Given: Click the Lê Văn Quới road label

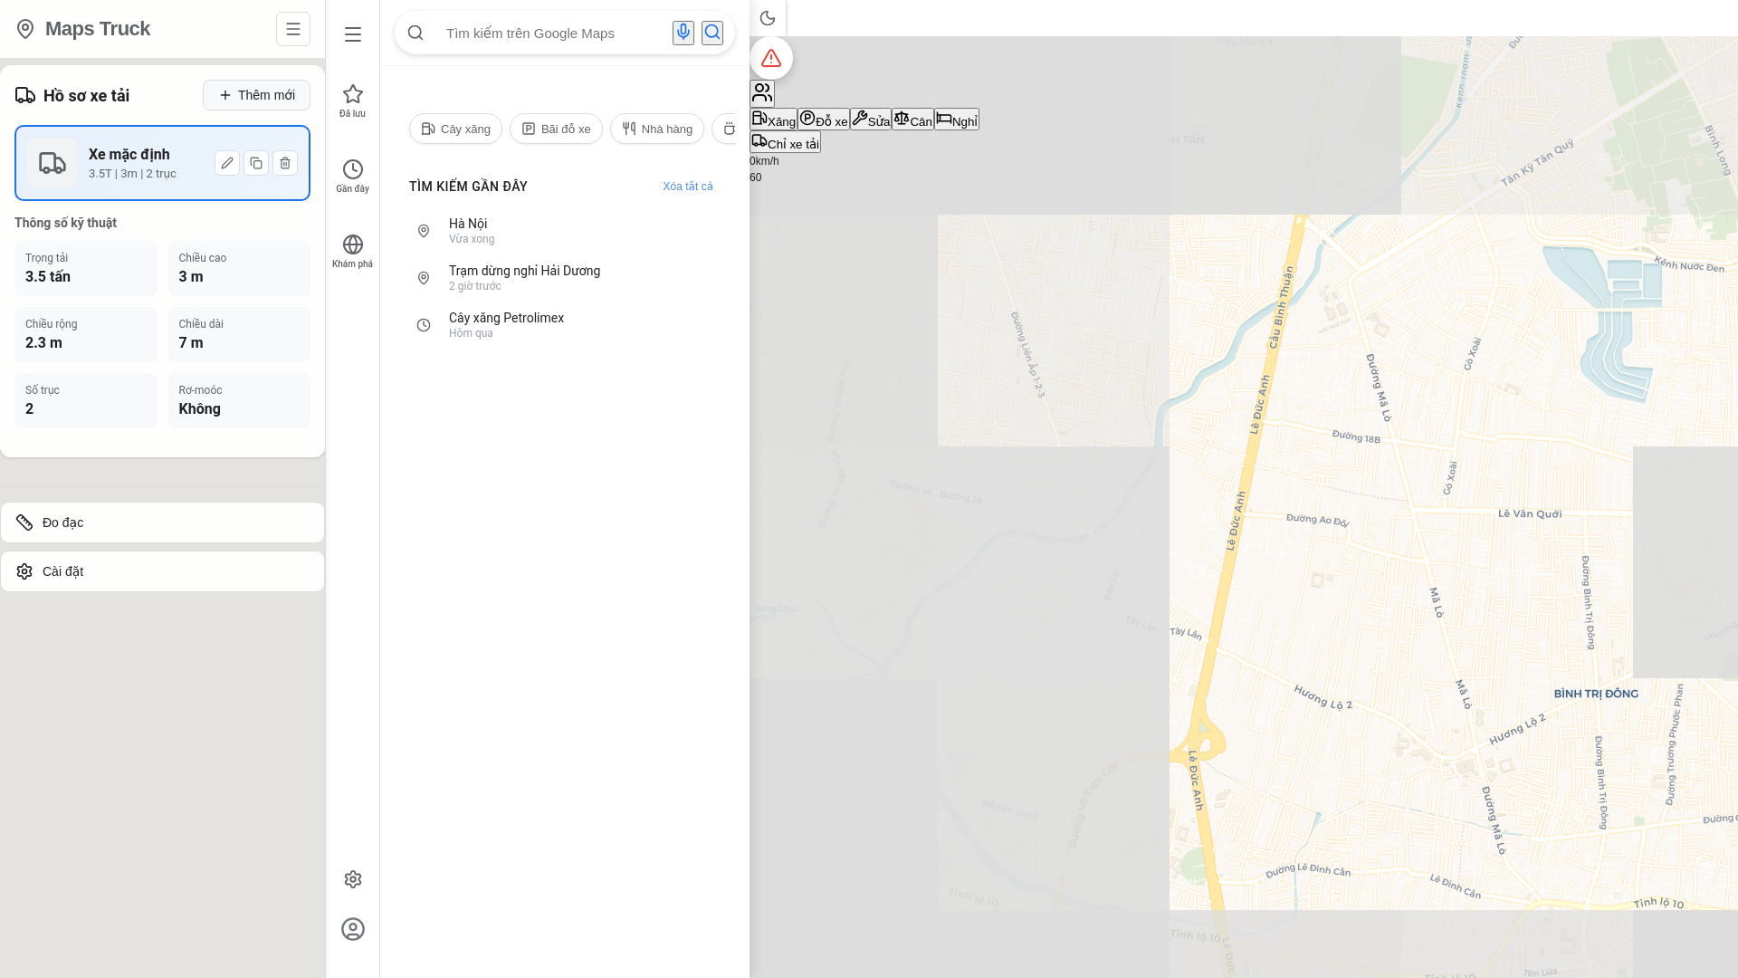Looking at the screenshot, I should click(x=1530, y=513).
